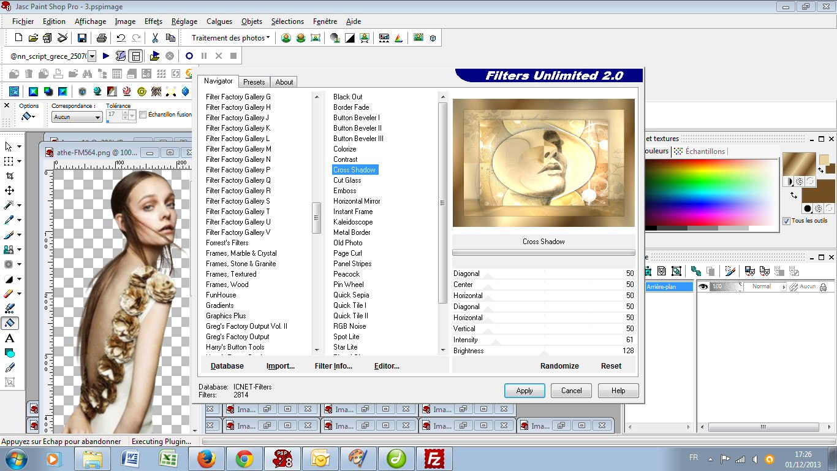Open Traitement des photos dropdown
This screenshot has height=471, width=837.
click(x=230, y=38)
